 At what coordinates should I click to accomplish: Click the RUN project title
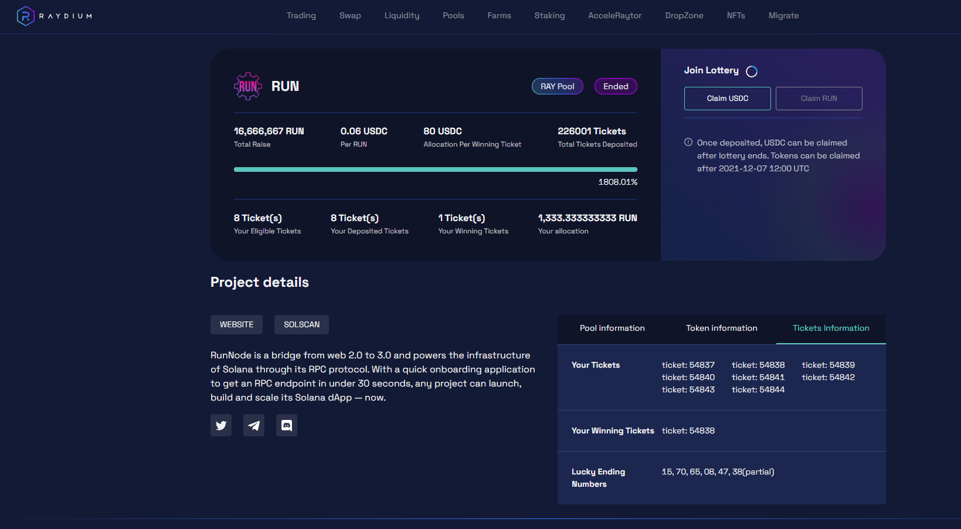(x=285, y=86)
